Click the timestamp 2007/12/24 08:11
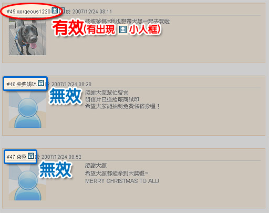 92,12
